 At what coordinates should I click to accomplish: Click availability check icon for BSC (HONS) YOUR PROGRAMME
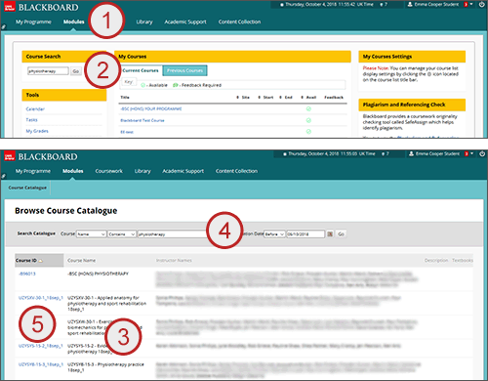[x=308, y=108]
